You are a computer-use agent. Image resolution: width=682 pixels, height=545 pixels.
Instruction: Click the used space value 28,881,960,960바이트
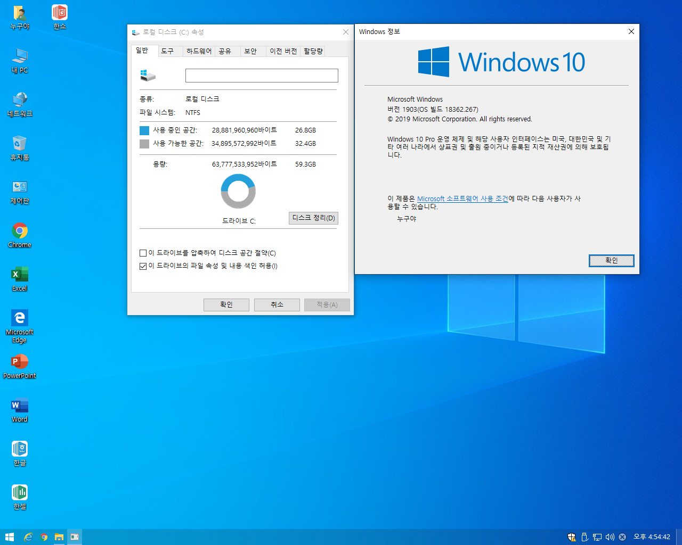pos(244,130)
